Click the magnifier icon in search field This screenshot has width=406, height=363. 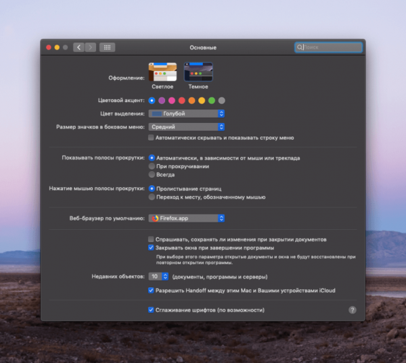(x=300, y=47)
